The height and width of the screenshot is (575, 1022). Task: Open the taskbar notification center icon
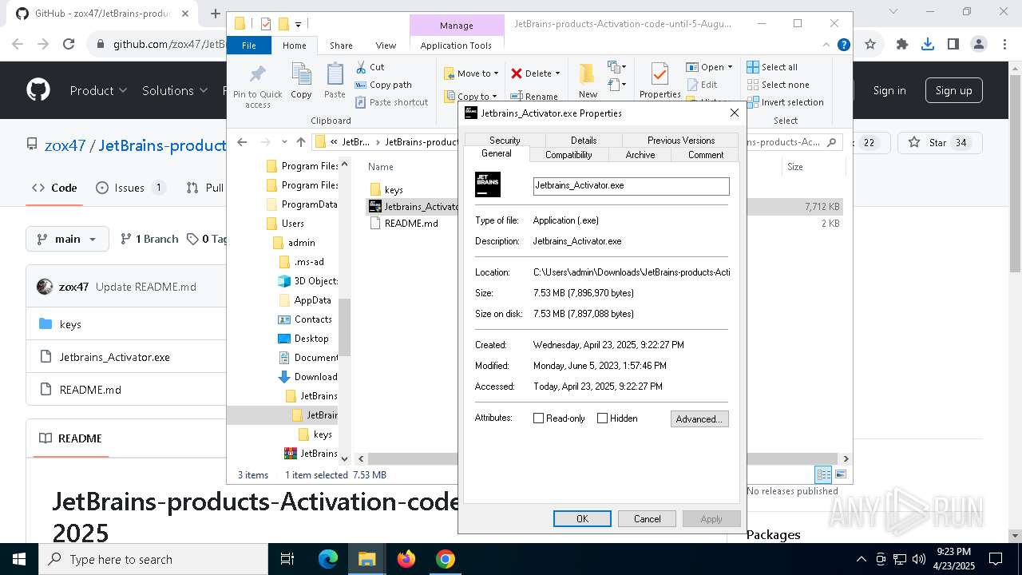pyautogui.click(x=995, y=559)
